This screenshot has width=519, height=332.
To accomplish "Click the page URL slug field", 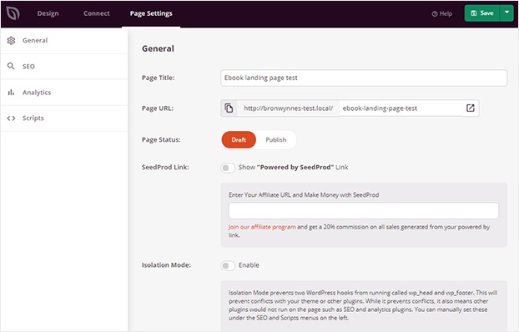I will click(401, 108).
